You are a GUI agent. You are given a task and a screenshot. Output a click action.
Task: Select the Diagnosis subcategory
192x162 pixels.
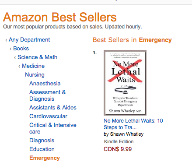click(42, 141)
